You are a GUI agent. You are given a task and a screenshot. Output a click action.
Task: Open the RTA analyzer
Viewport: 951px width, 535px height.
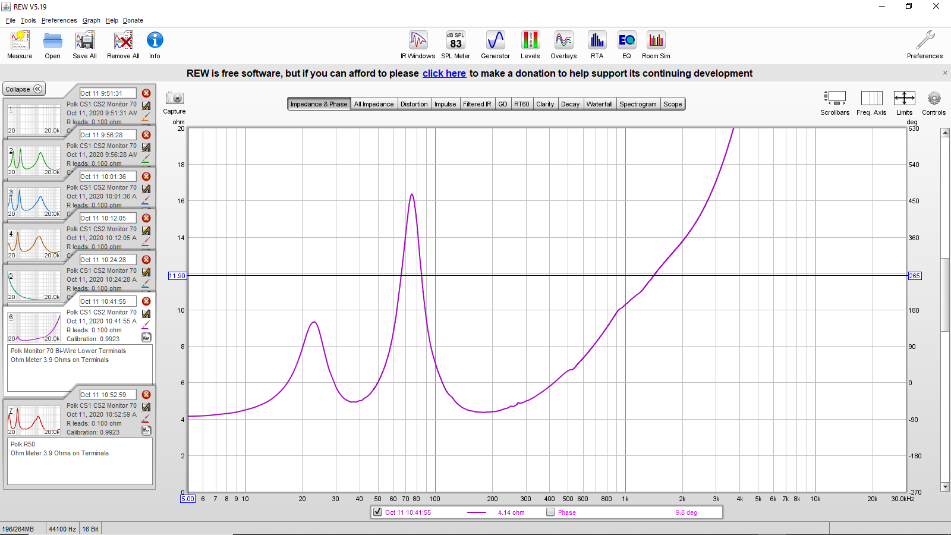click(x=597, y=40)
